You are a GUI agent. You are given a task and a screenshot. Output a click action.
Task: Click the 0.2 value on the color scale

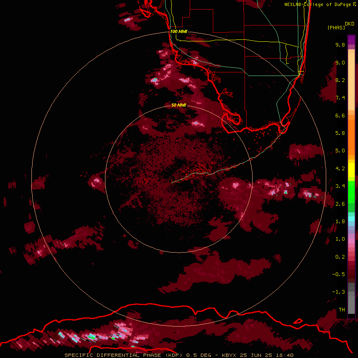pyautogui.click(x=340, y=257)
